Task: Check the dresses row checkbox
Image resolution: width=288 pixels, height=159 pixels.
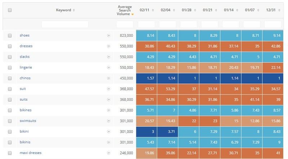Action: [x=10, y=46]
